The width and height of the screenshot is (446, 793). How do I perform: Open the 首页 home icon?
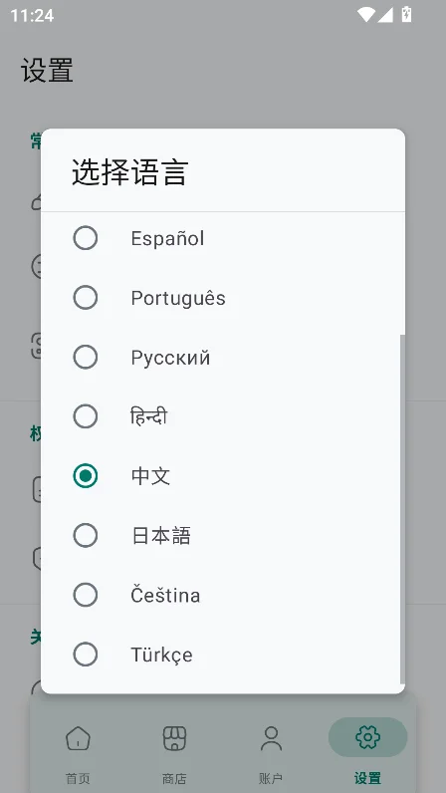coord(78,738)
